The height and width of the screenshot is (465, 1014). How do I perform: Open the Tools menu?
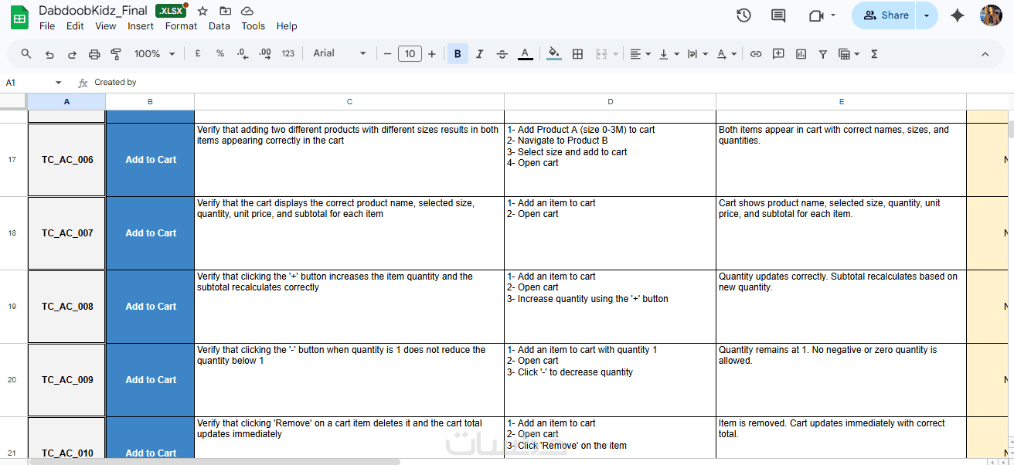pyautogui.click(x=253, y=25)
